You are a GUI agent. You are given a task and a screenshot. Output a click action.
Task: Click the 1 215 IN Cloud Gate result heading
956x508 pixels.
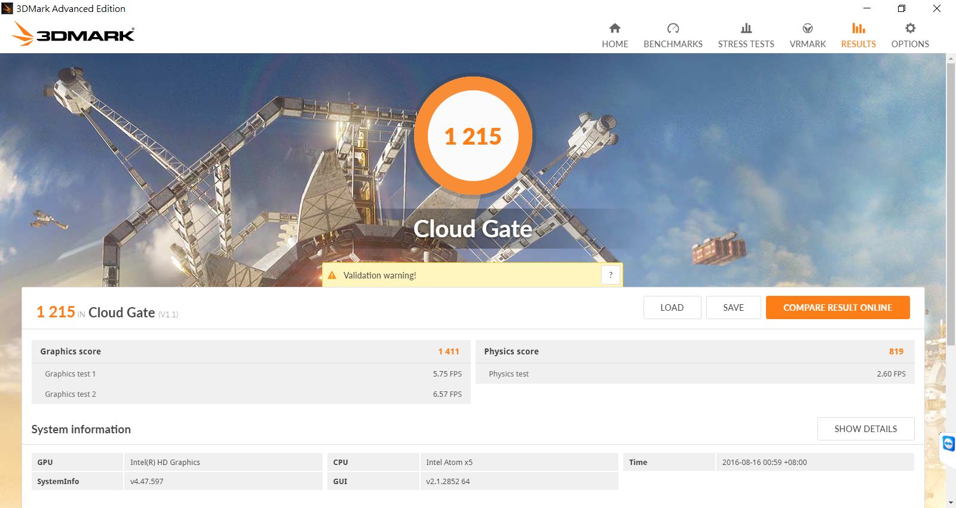pyautogui.click(x=108, y=313)
